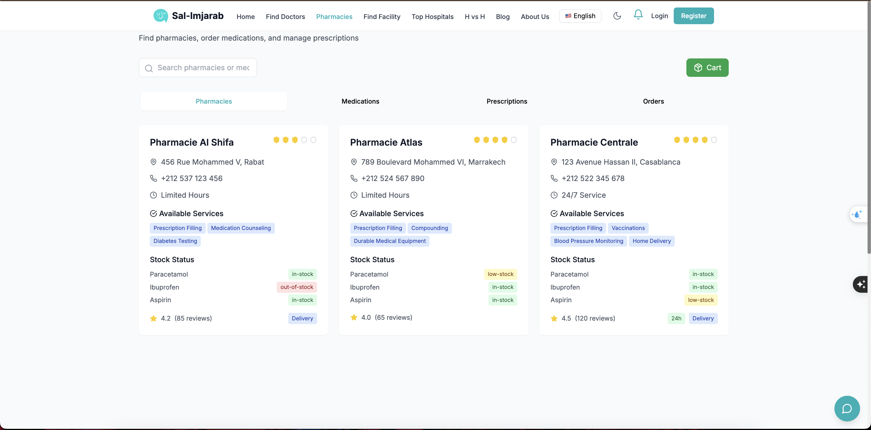
Task: Go to Find Doctors menu item
Action: (x=285, y=17)
